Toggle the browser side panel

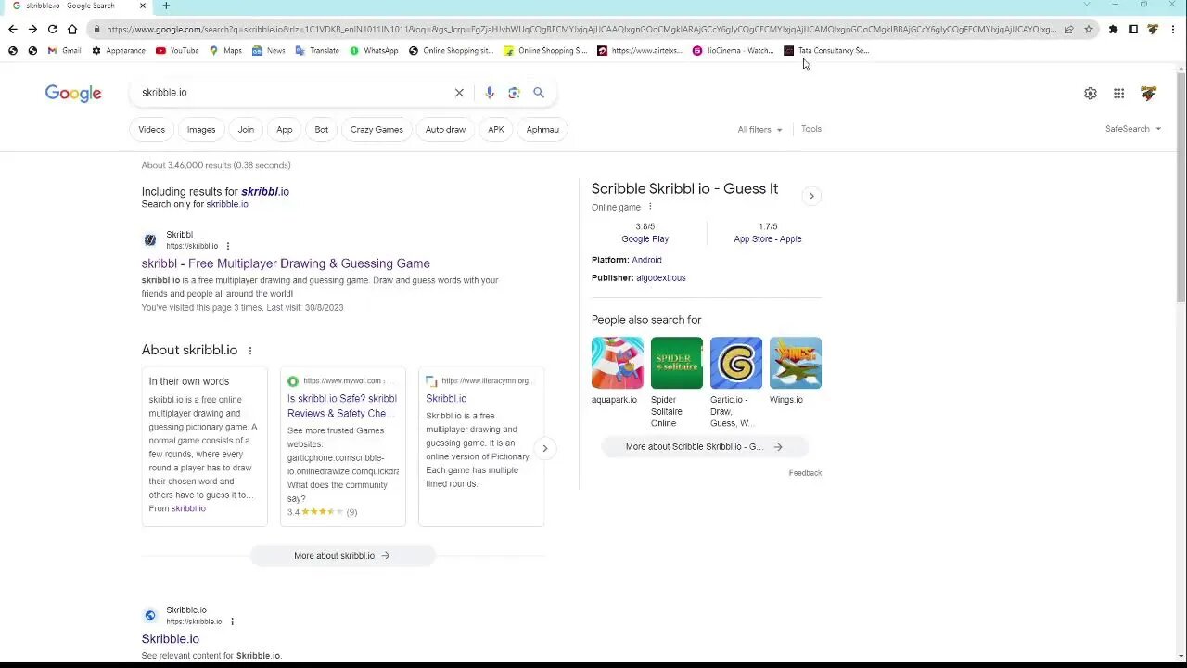[x=1132, y=30]
